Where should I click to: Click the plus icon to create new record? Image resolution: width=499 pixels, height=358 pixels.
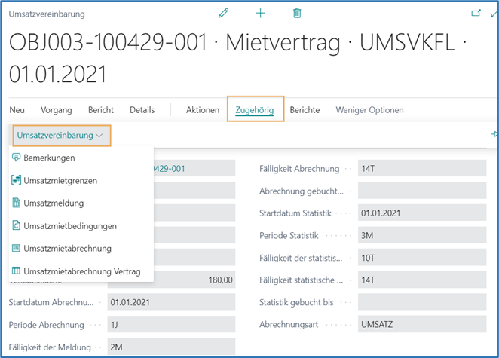[x=260, y=14]
